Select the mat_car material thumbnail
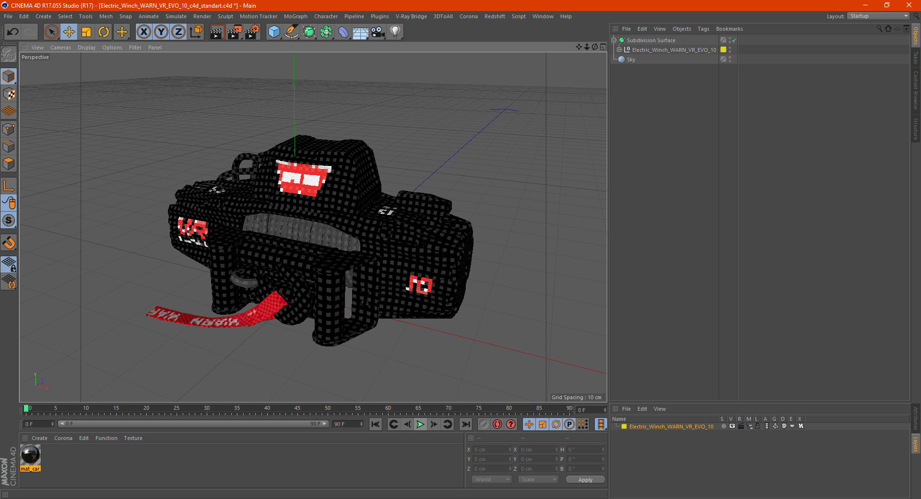This screenshot has width=921, height=499. click(30, 455)
